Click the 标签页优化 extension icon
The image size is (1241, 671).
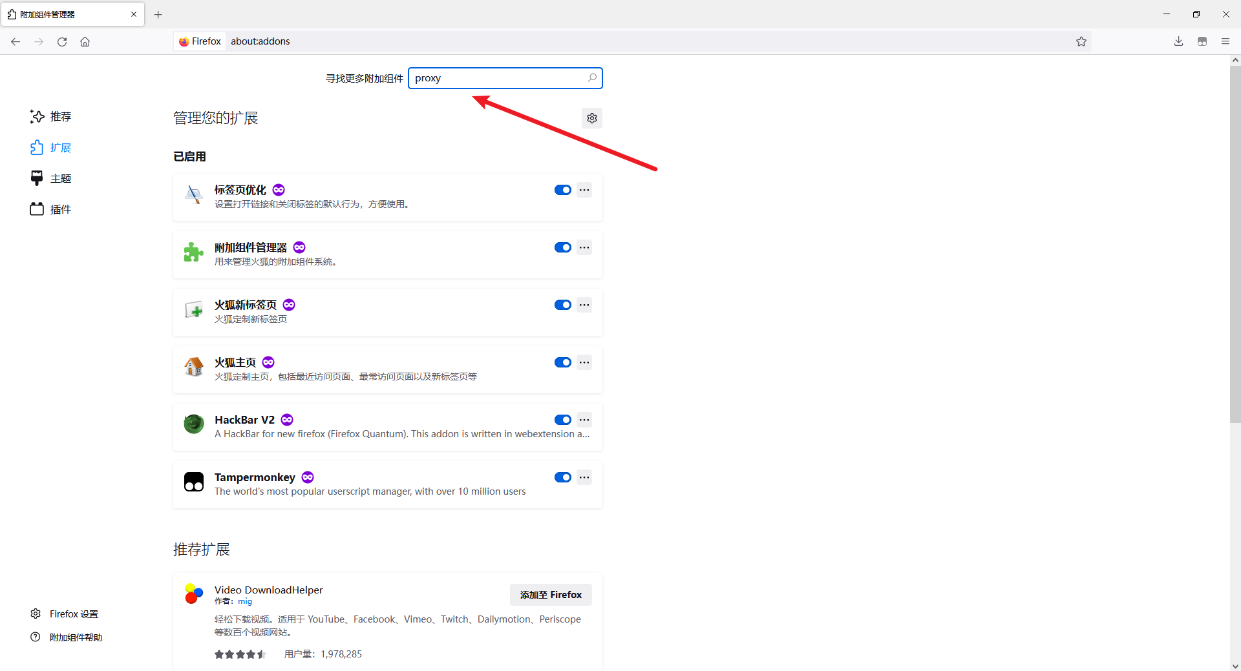pos(194,194)
